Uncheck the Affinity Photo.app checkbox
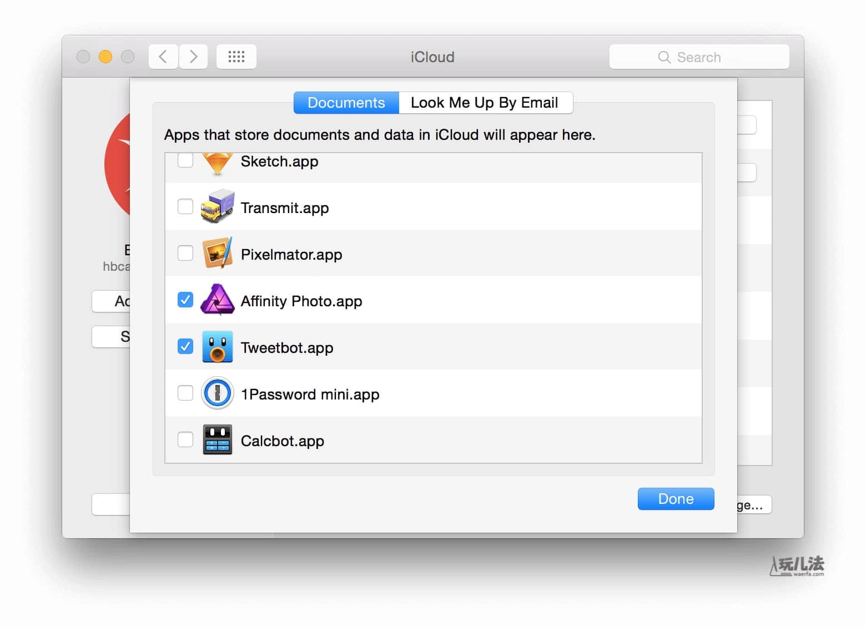The height and width of the screenshot is (627, 866). tap(185, 300)
